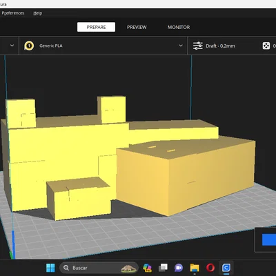
Task: Click the blue Slice button
Action: click(x=269, y=239)
